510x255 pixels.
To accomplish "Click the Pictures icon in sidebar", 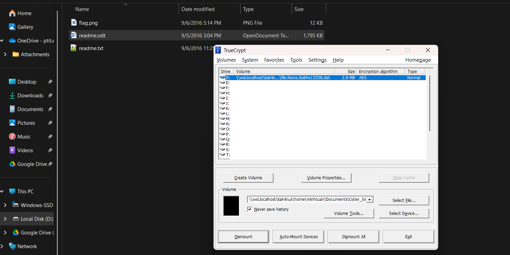I will point(12,123).
